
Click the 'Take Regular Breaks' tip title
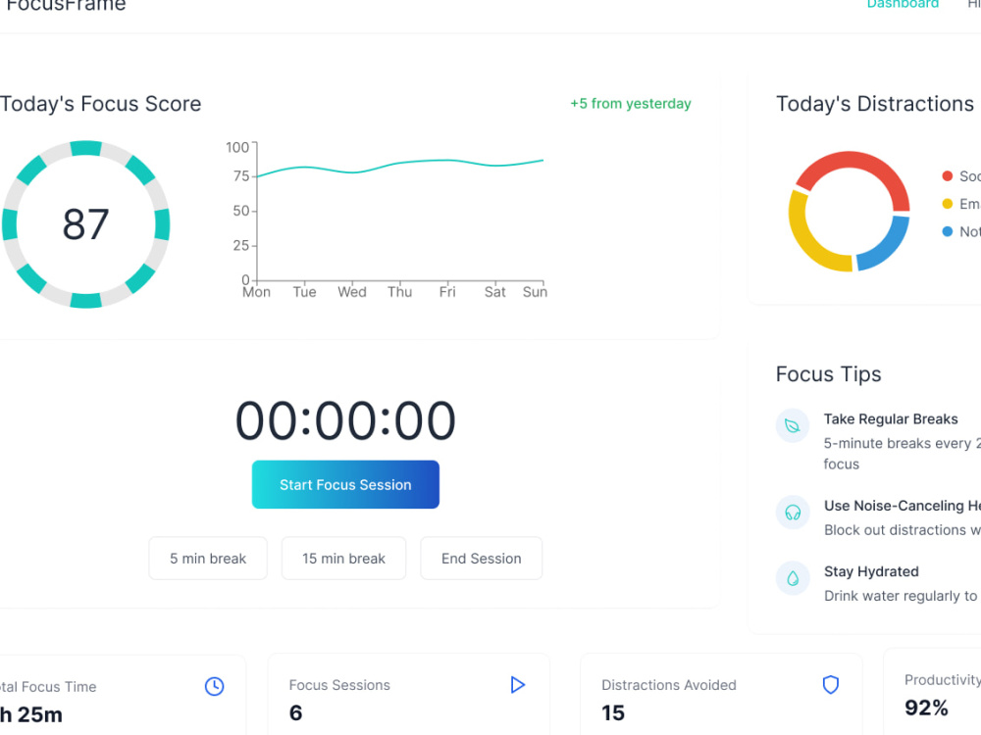point(891,418)
